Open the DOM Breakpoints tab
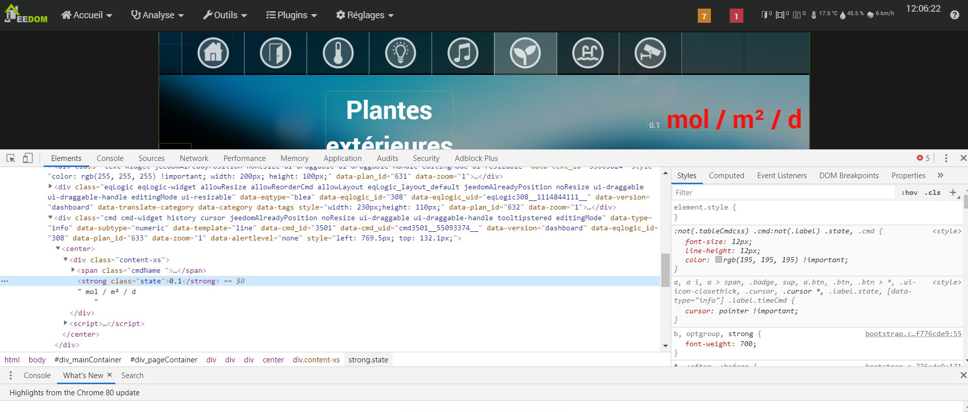Viewport: 968px width, 412px height. point(849,176)
